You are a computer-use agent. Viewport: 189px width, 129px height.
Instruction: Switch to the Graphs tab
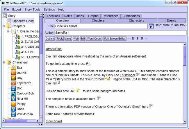pyautogui.click(x=93, y=16)
